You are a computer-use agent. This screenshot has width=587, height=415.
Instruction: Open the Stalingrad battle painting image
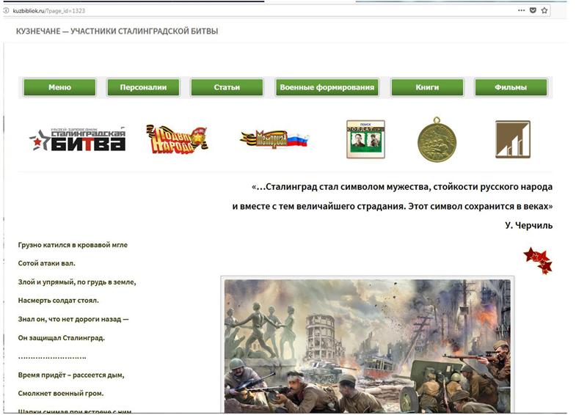367,345
